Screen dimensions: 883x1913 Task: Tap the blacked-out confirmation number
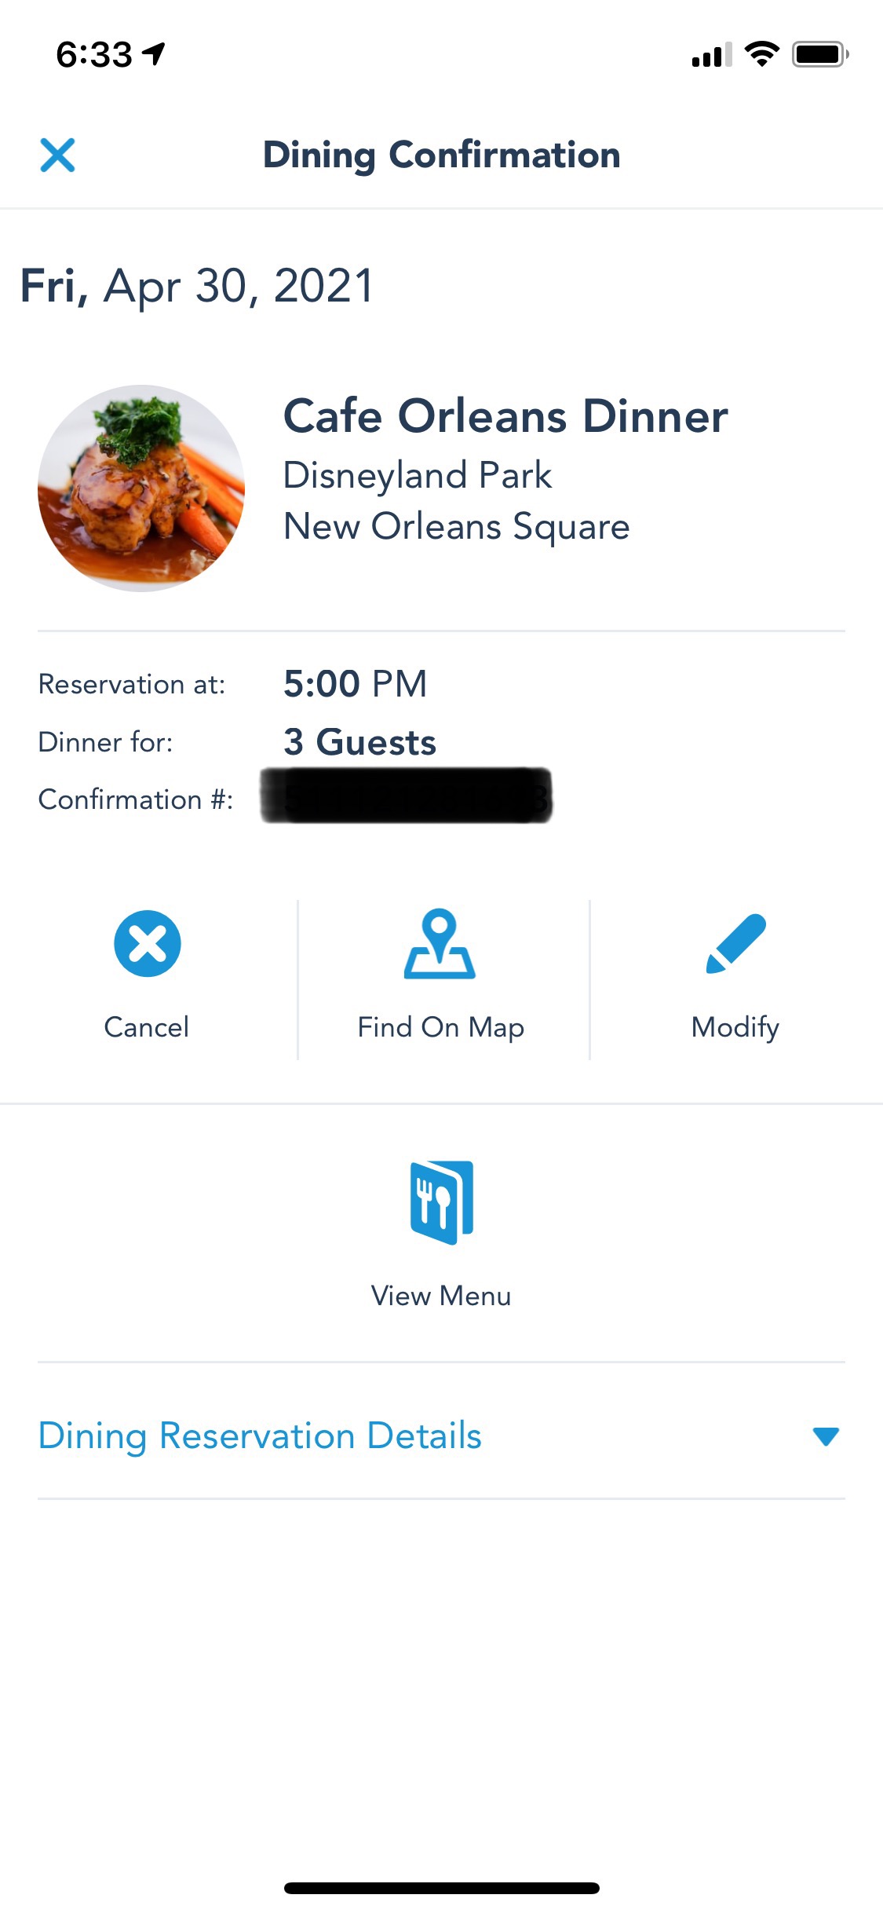coord(407,796)
